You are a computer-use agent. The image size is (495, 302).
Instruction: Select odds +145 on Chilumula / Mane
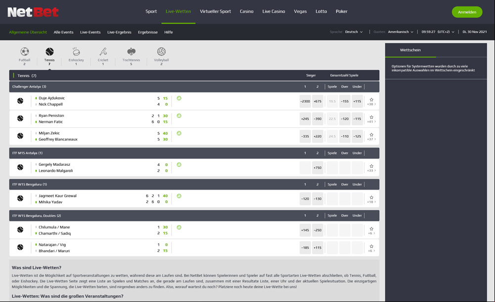click(x=305, y=230)
